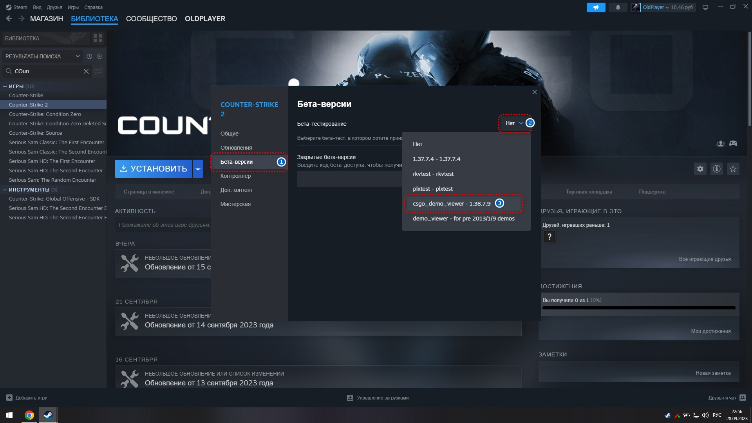Click the УСТАНОВИТЬ install button
This screenshot has width=752, height=423.
154,169
